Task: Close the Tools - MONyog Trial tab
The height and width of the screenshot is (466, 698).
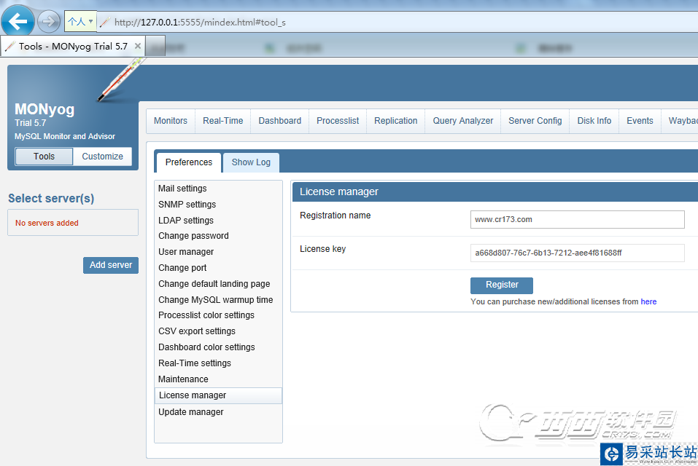Action: click(138, 46)
